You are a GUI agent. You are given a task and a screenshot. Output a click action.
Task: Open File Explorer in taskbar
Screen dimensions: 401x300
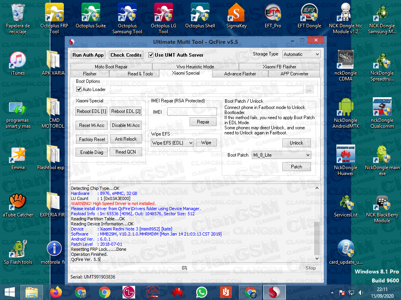[31, 292]
